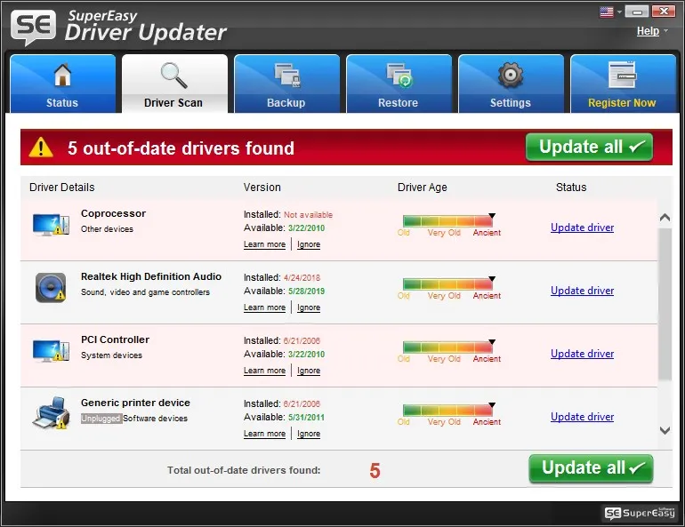Click the PCI Controller device icon

pos(50,350)
